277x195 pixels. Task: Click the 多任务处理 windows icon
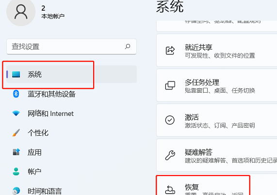170,85
